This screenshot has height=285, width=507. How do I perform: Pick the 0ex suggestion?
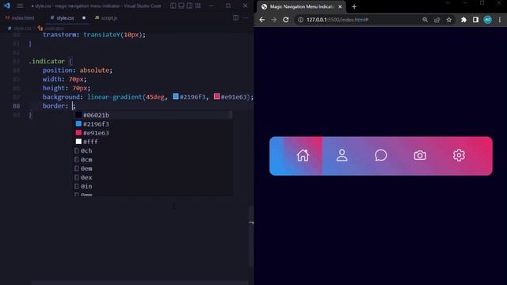152,177
